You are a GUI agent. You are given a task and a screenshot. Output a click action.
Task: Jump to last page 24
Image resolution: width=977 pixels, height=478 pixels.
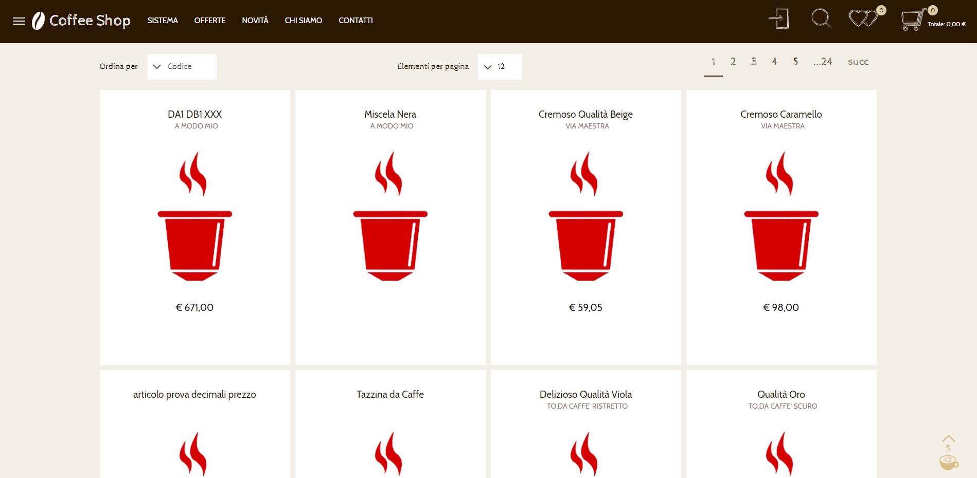click(823, 62)
